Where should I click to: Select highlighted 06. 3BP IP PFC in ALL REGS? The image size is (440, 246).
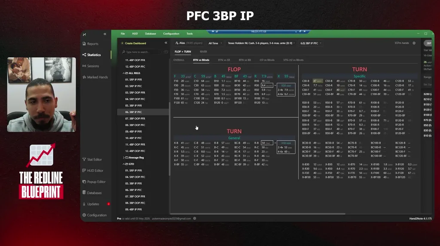click(x=143, y=112)
